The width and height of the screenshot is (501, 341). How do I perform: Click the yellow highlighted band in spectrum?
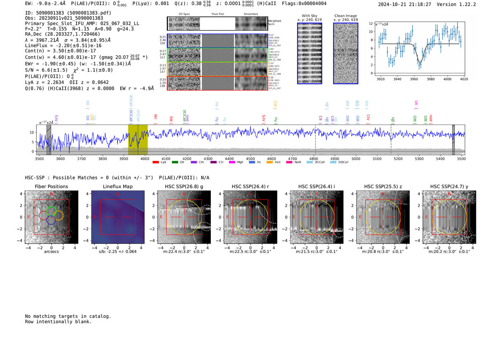pos(138,140)
